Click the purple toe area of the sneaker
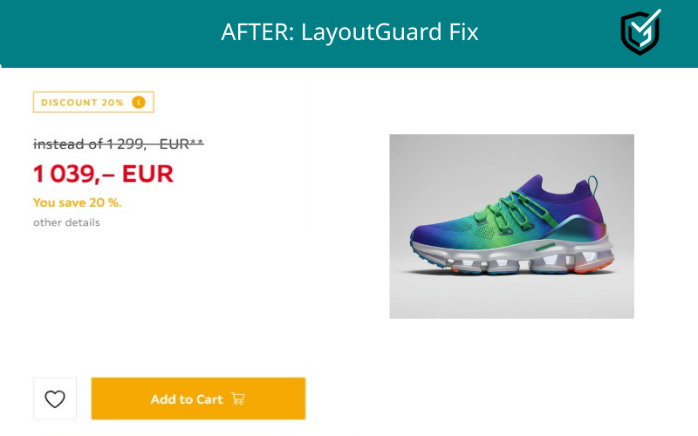 click(429, 234)
